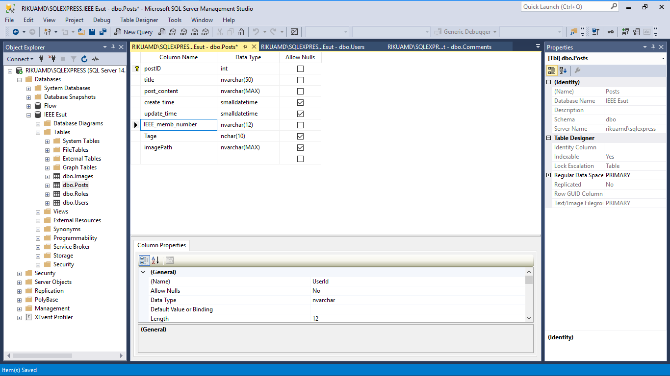Uncheck Allow Nulls for create_time
The image size is (670, 376).
[301, 102]
